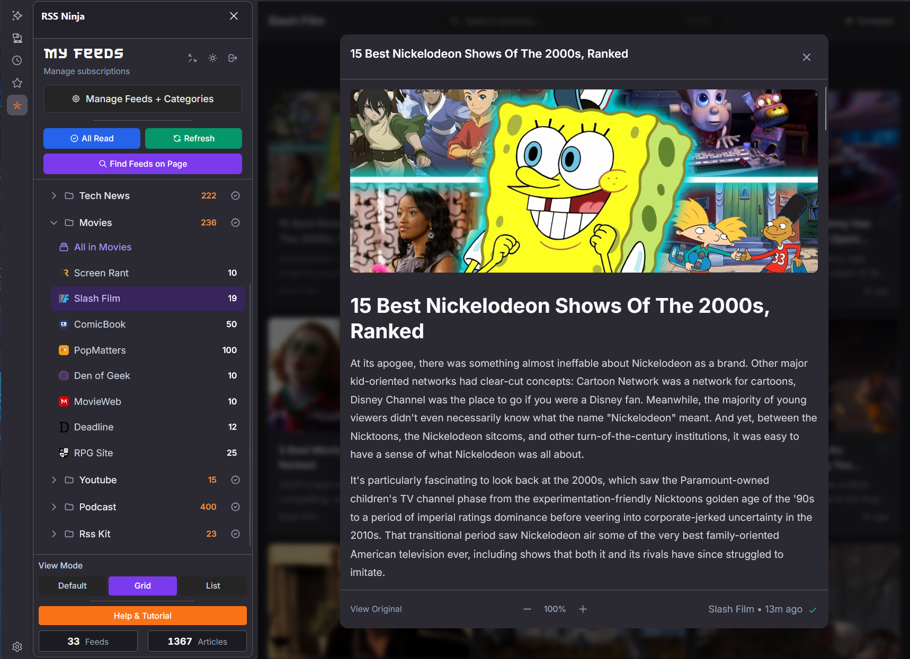Open the ComicBook feed in the list
Image resolution: width=910 pixels, height=659 pixels.
100,324
